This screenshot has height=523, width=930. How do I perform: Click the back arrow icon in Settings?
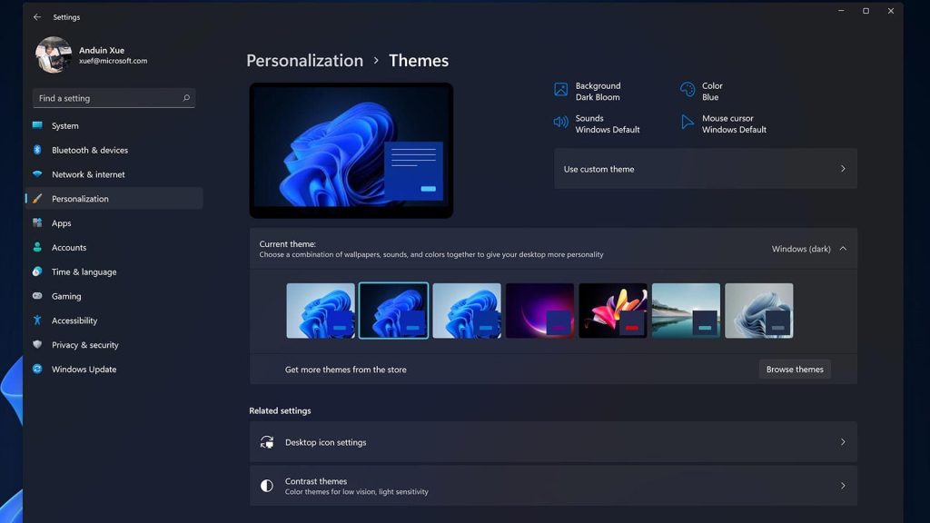click(x=37, y=17)
